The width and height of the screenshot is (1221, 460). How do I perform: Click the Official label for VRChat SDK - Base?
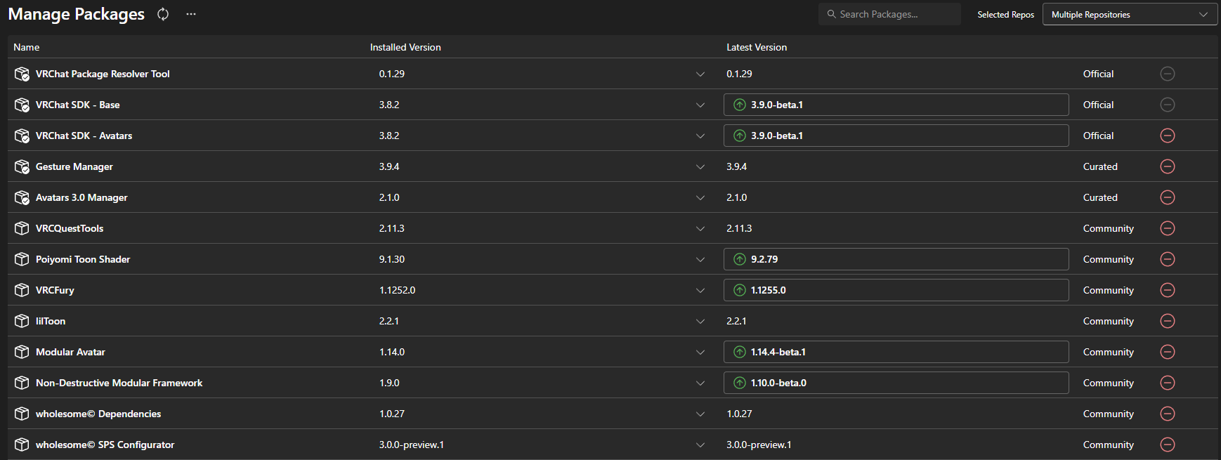pos(1098,105)
